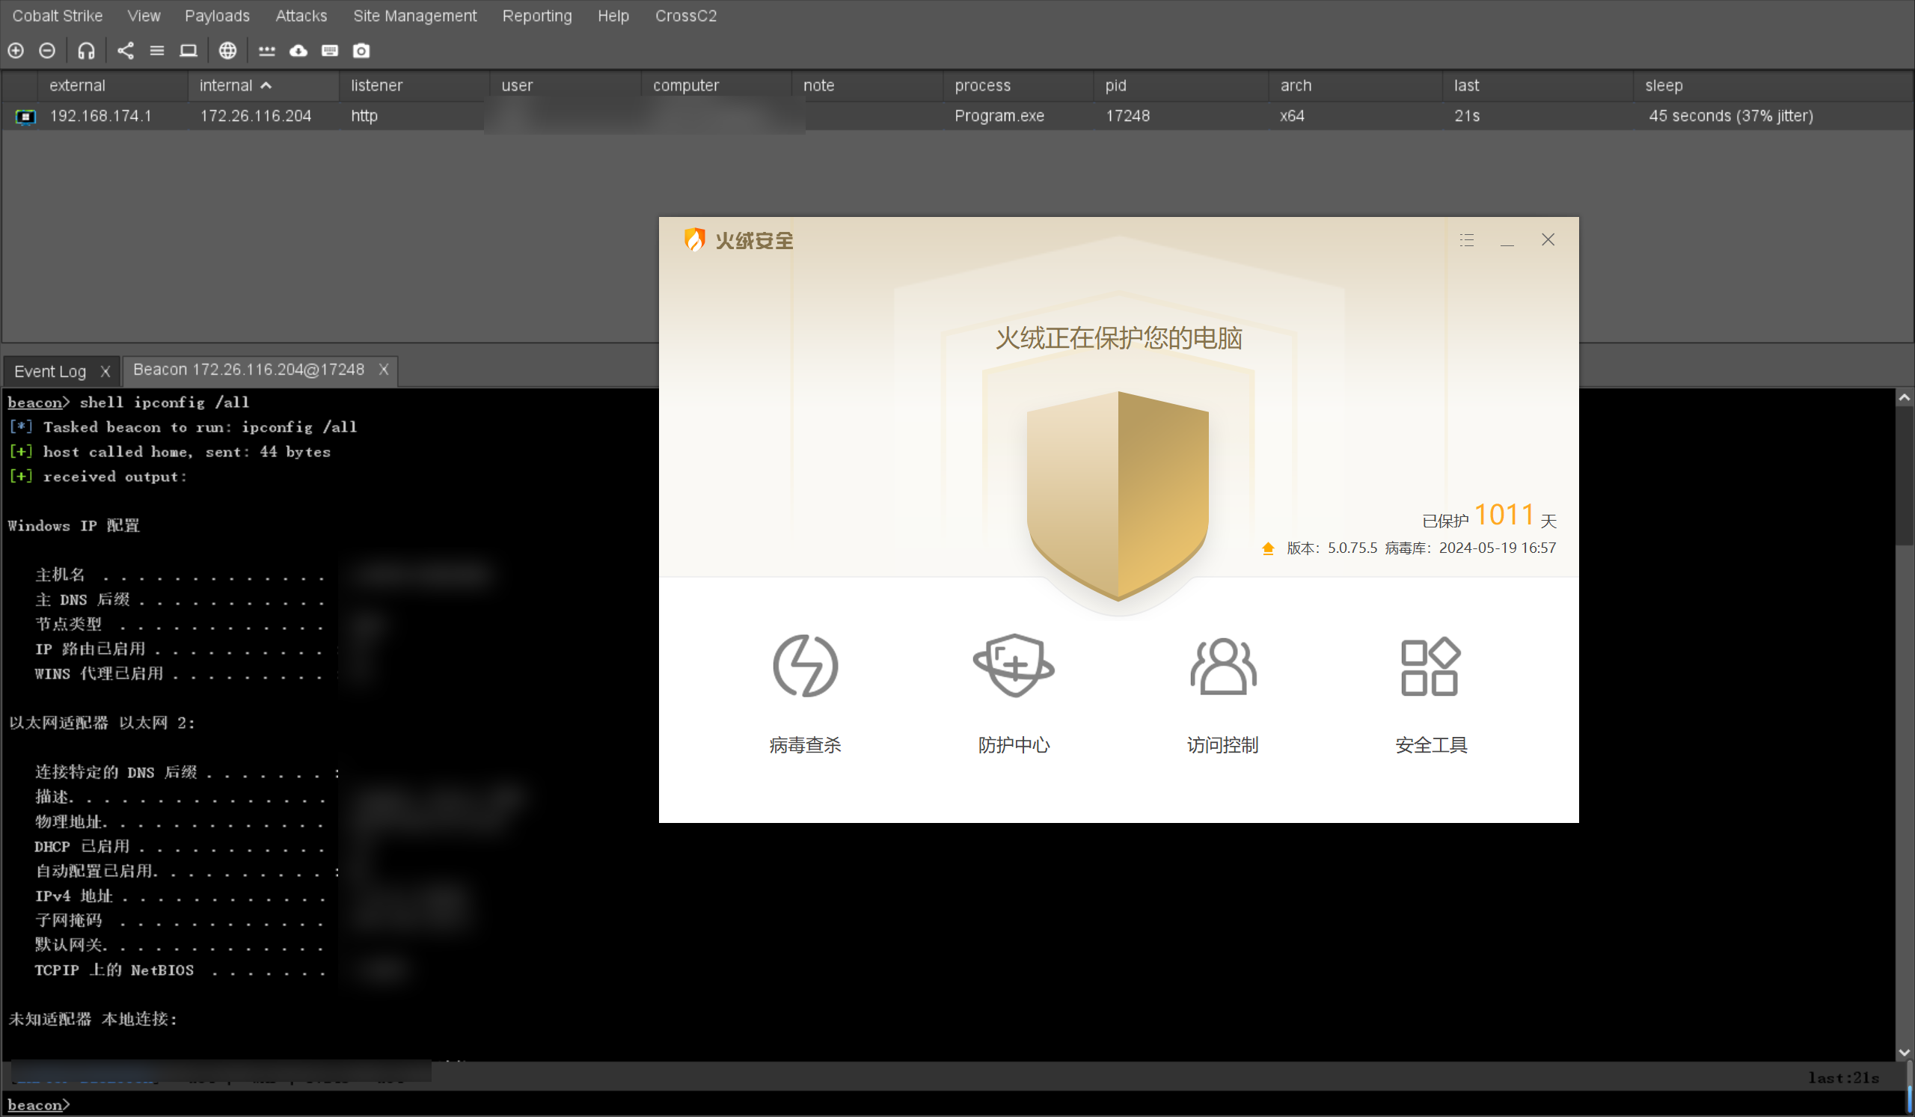This screenshot has height=1117, width=1915.
Task: View screenshots with the camera icon
Action: click(x=361, y=51)
